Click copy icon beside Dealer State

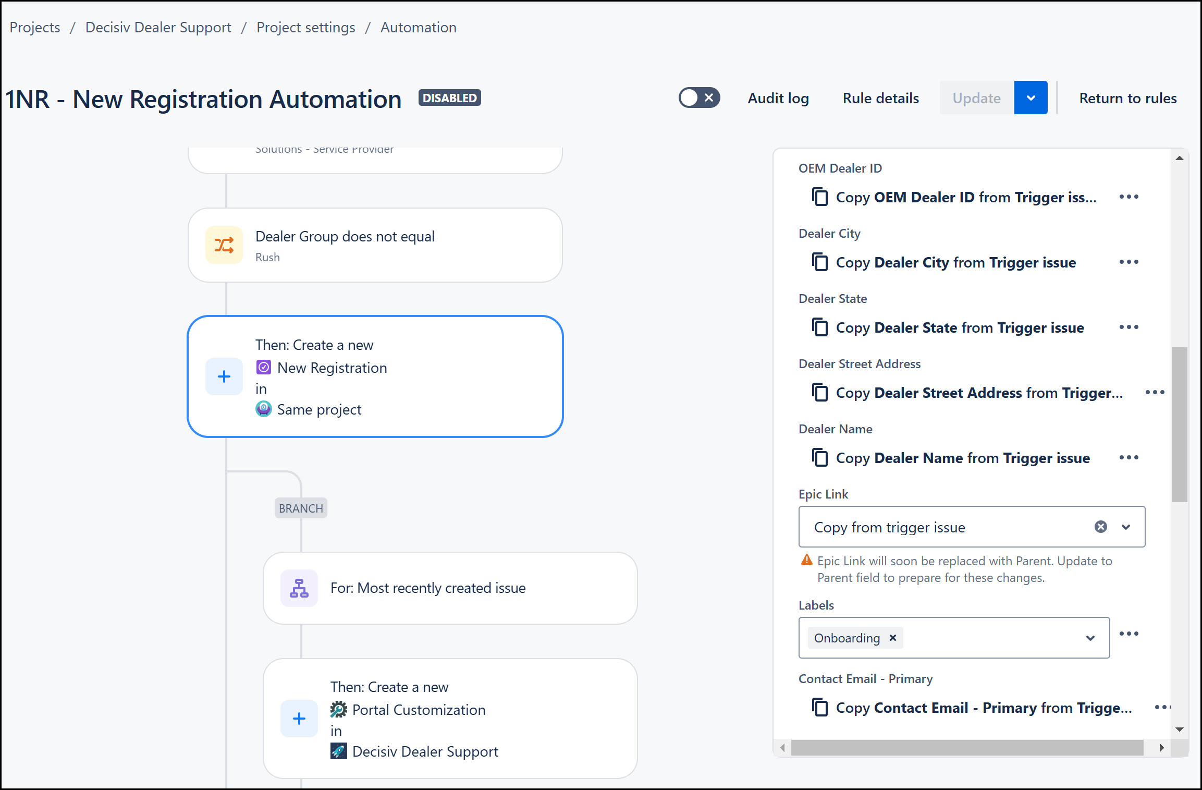tap(820, 327)
